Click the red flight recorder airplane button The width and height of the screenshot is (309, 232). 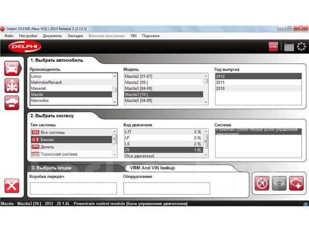(x=262, y=184)
